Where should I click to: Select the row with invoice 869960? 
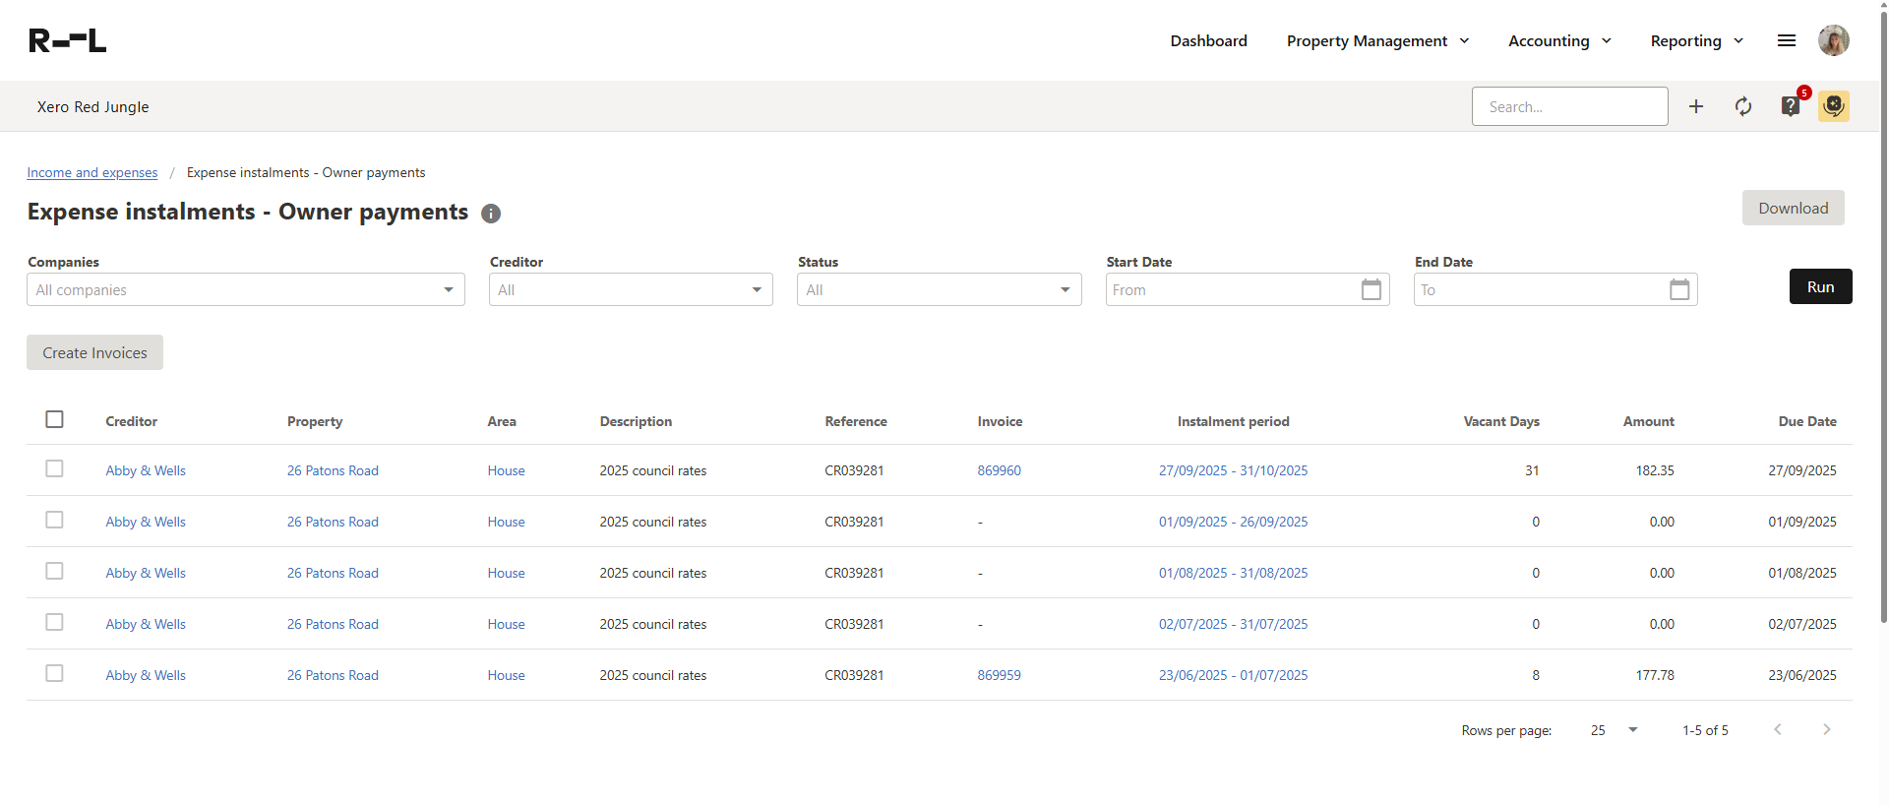click(x=55, y=469)
